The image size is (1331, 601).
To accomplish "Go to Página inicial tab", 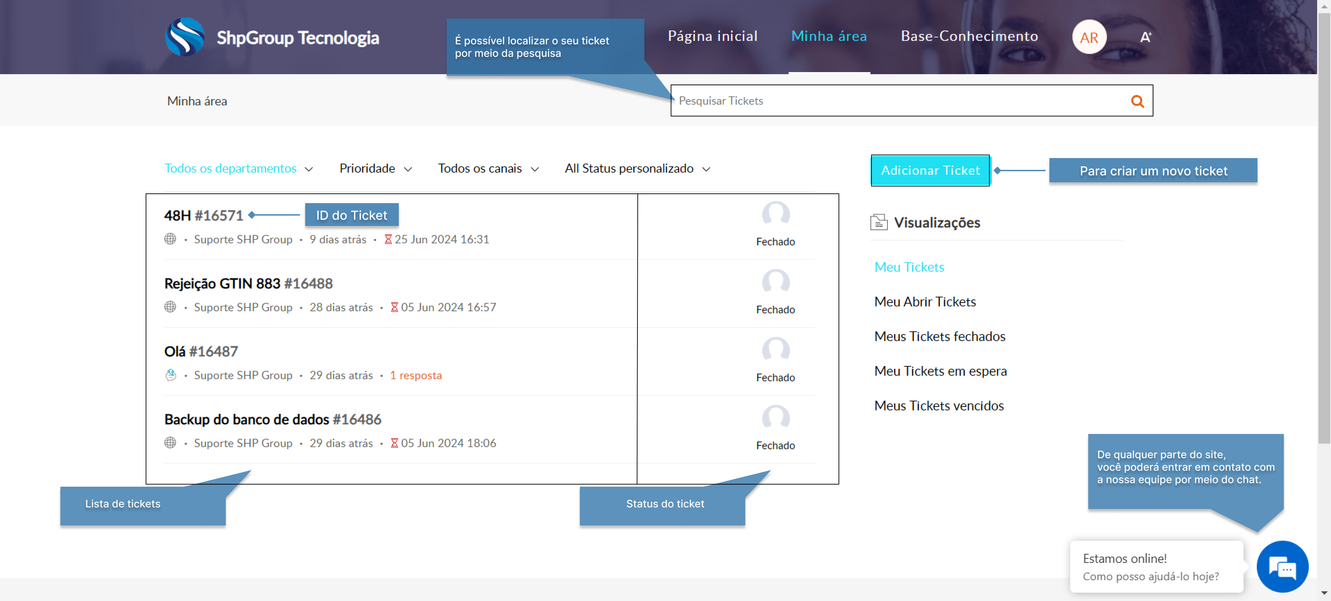I will point(713,36).
